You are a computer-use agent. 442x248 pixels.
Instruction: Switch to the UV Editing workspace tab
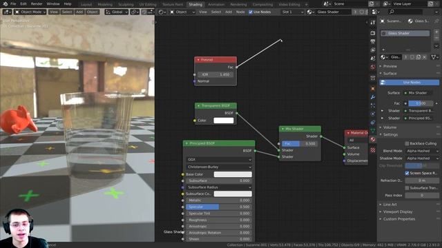148,5
